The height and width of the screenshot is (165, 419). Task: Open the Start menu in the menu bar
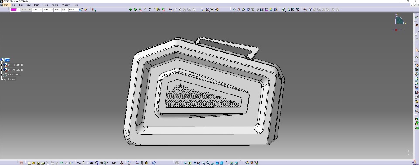(6, 5)
